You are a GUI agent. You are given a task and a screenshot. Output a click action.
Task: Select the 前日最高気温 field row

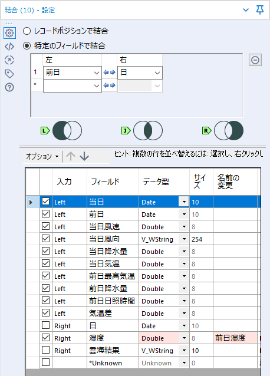[x=143, y=276]
